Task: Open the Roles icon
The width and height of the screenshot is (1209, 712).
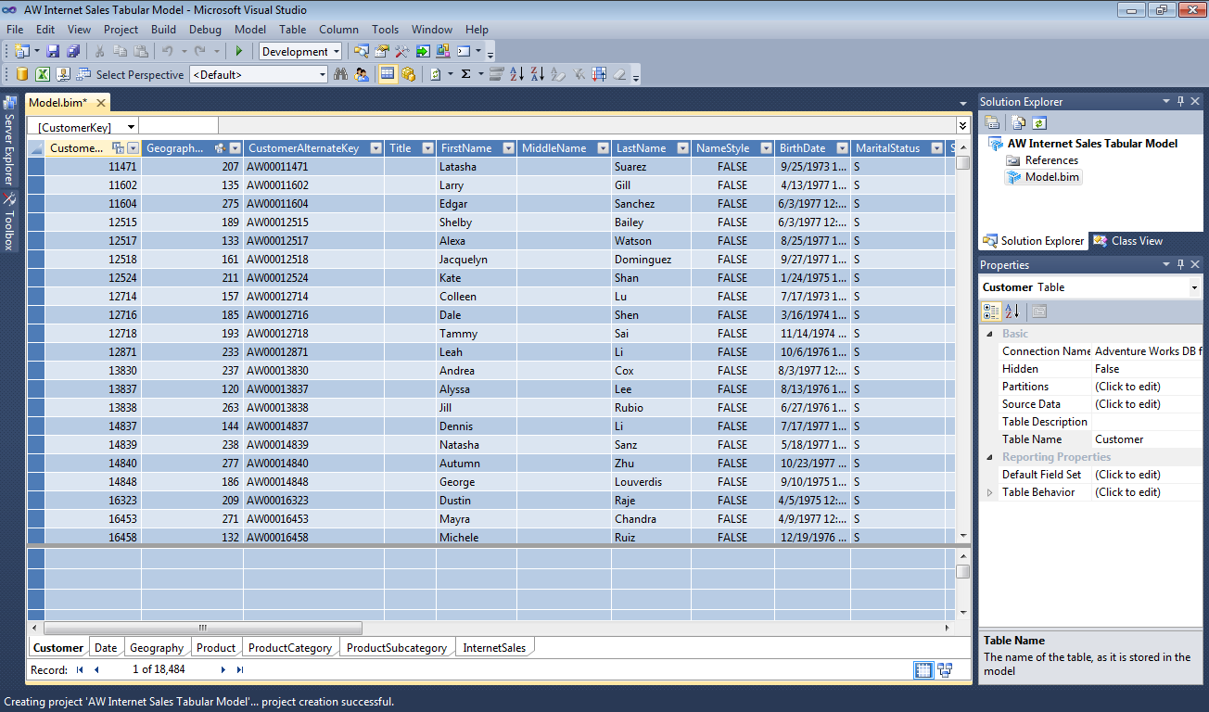Action: pos(362,74)
